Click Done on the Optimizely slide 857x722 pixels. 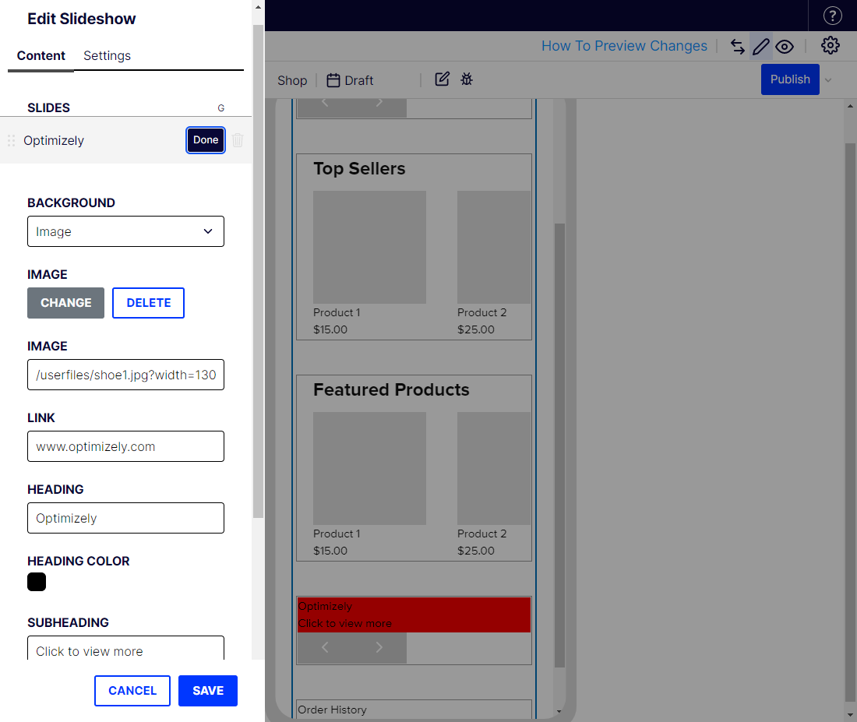point(206,140)
